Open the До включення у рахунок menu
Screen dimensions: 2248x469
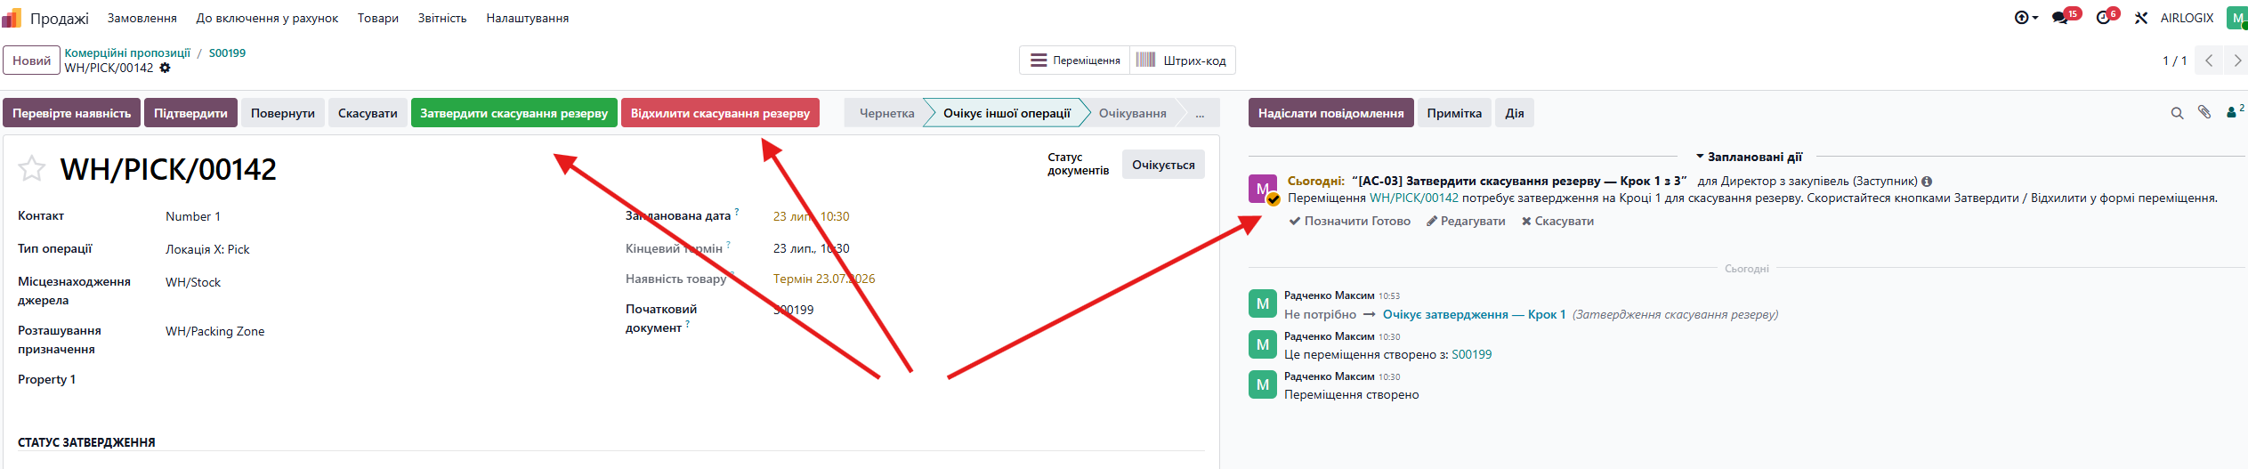(267, 18)
